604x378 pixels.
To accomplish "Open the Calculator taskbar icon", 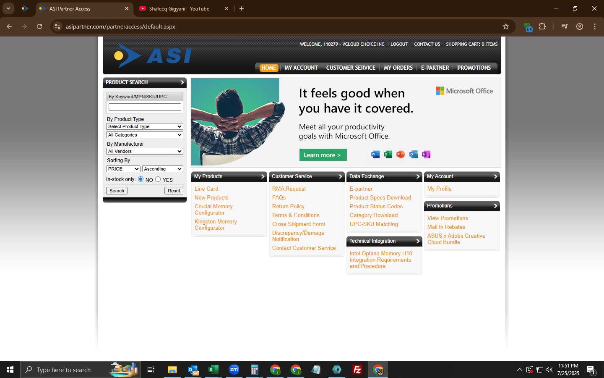I will 255,370.
